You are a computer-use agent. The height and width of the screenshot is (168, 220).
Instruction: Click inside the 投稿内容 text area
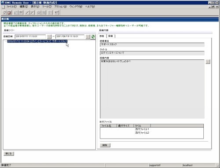click(152, 89)
